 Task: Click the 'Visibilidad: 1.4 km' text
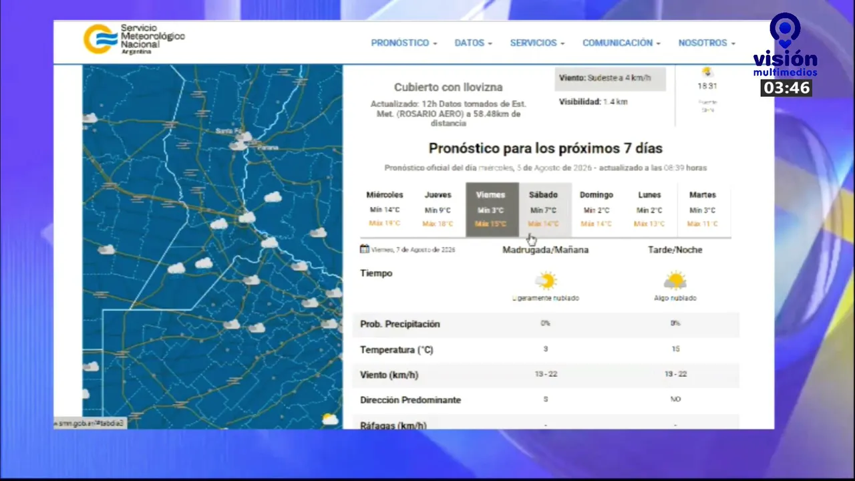pyautogui.click(x=593, y=102)
